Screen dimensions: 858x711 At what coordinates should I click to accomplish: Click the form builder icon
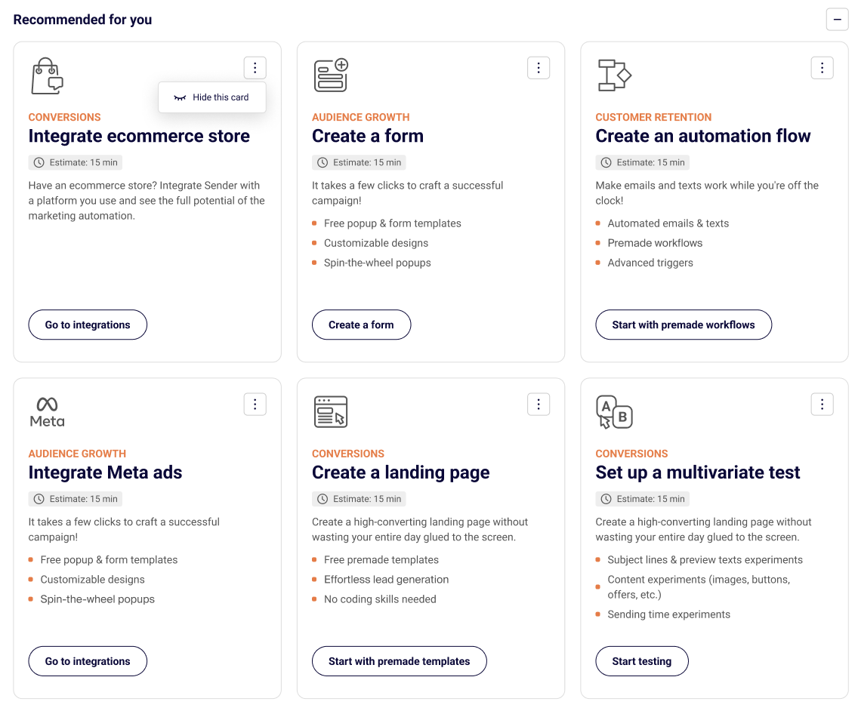point(331,75)
